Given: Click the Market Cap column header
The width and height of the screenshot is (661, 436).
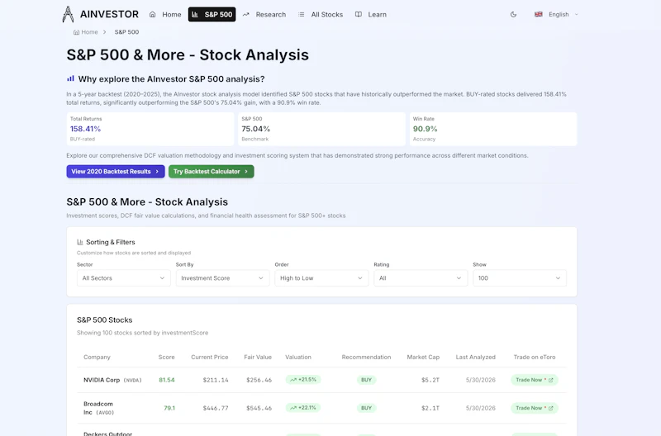Looking at the screenshot, I should [423, 358].
